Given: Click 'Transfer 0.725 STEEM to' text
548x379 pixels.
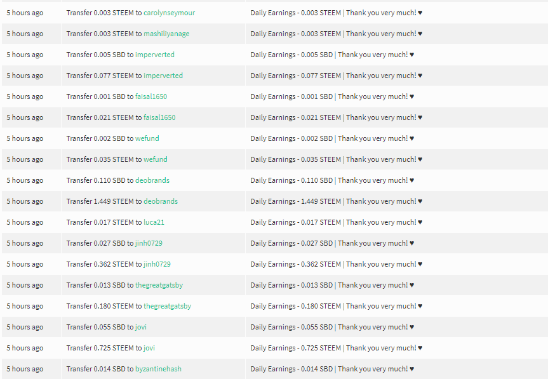Looking at the screenshot, I should (x=104, y=349).
